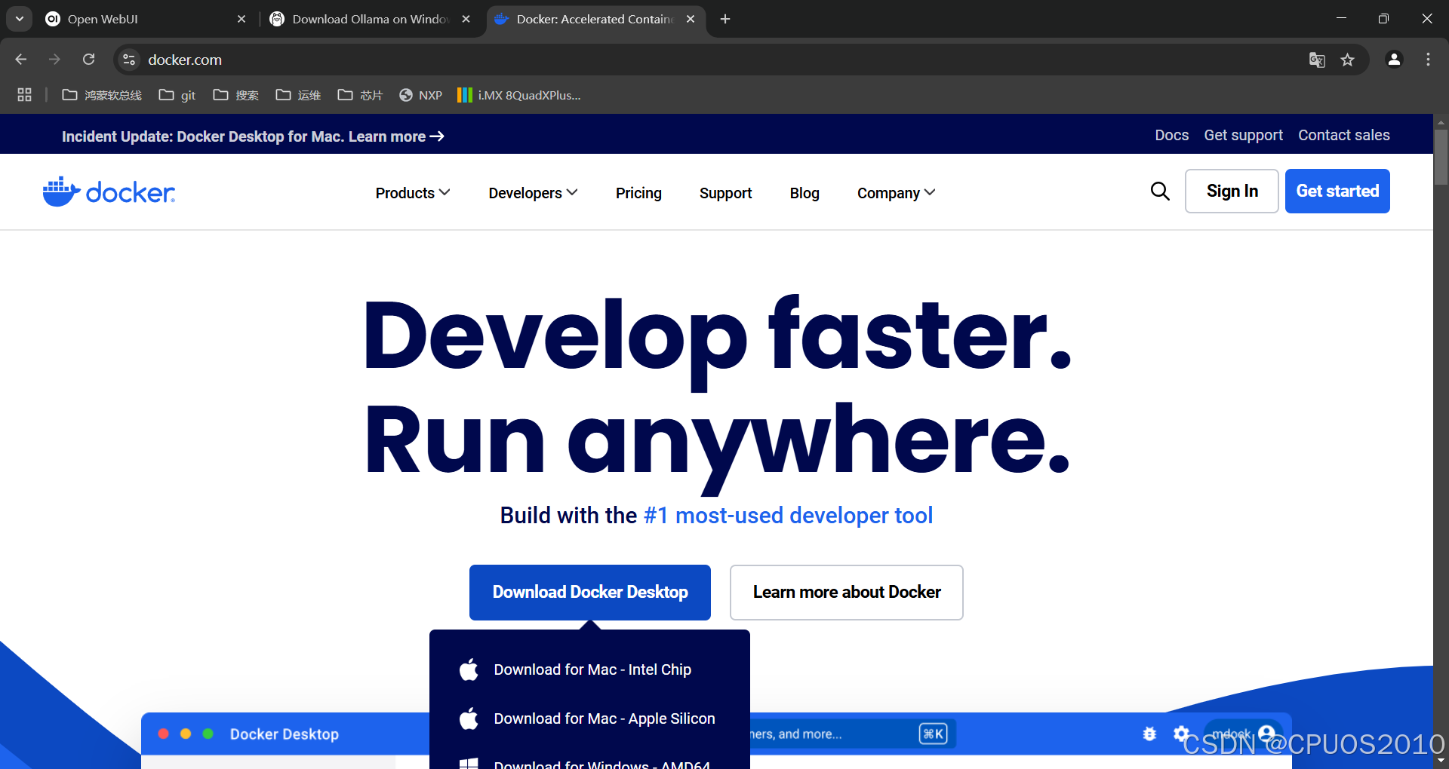Open the 芯片 bookmark folder

tap(360, 95)
